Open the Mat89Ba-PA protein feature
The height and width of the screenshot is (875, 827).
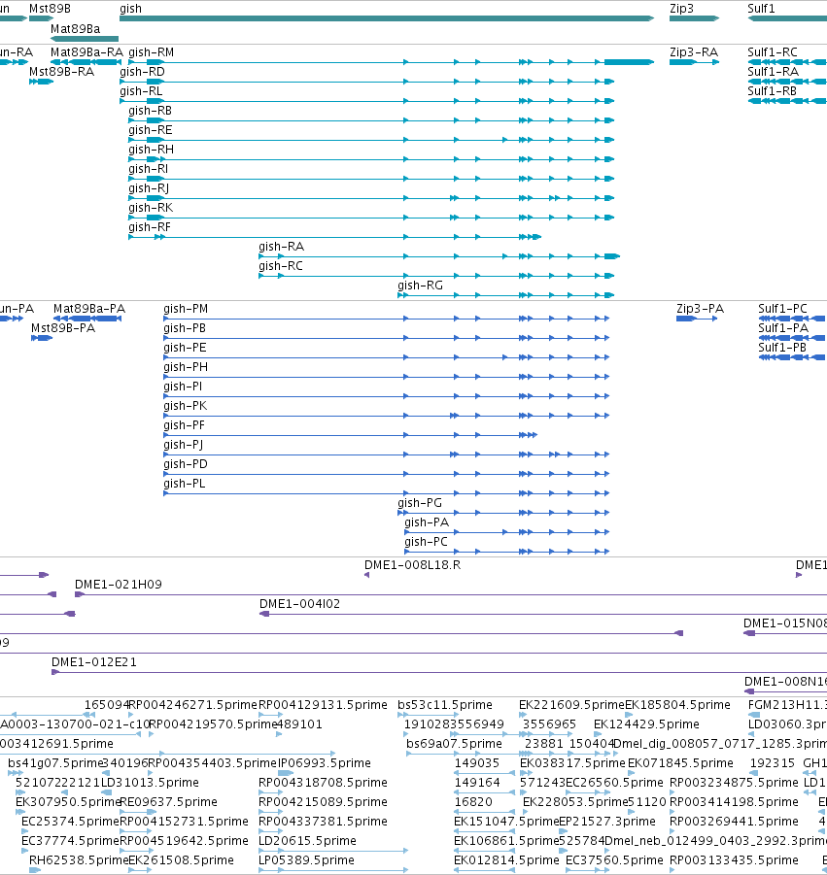click(87, 319)
